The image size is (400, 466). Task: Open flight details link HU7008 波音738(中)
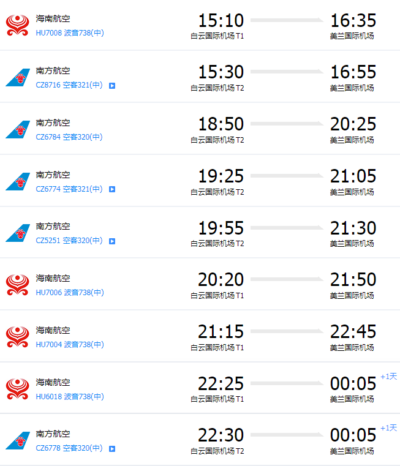[x=70, y=32]
